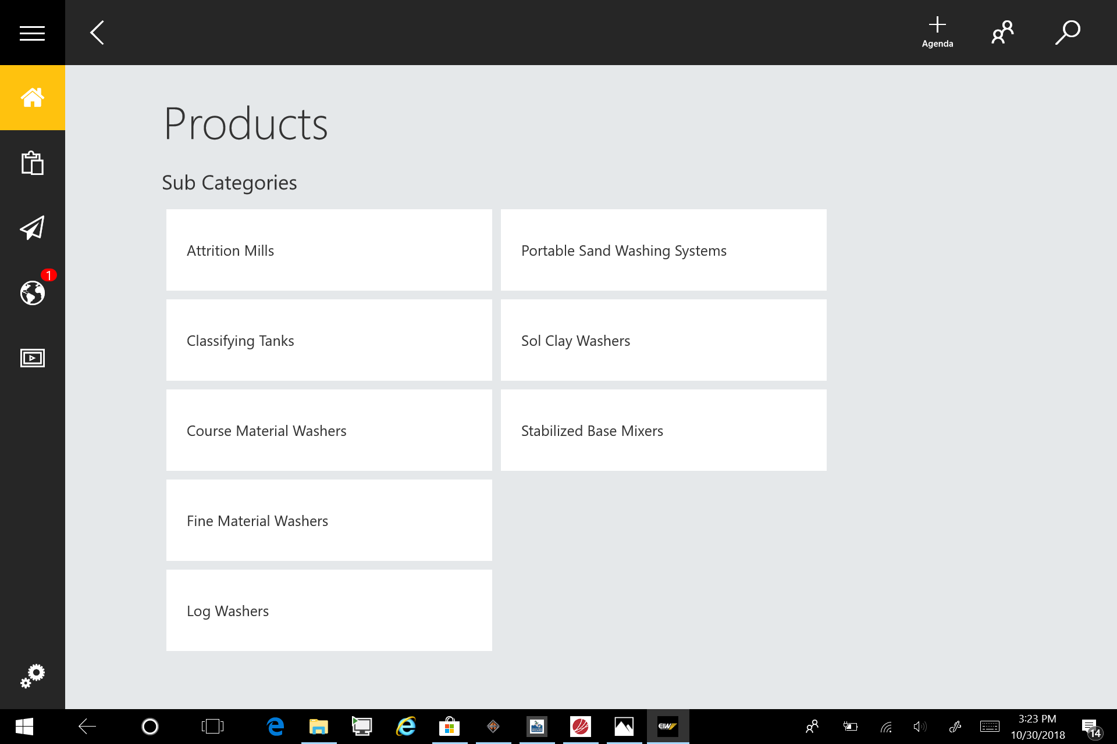Open Course Material Washers tile
Screen dimensions: 1117x744
pyautogui.click(x=329, y=430)
